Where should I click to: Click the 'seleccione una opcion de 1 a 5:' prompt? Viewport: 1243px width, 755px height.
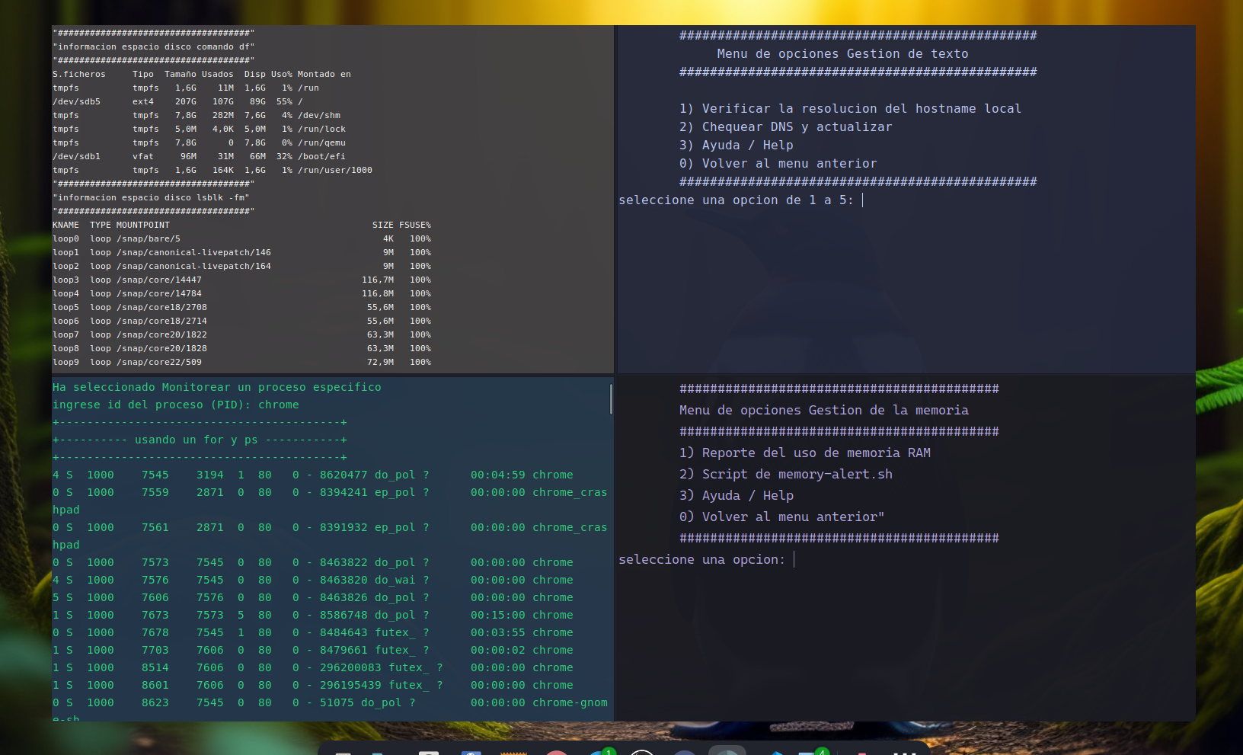click(736, 200)
